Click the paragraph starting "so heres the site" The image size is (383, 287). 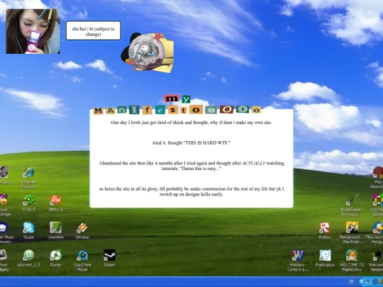click(191, 191)
